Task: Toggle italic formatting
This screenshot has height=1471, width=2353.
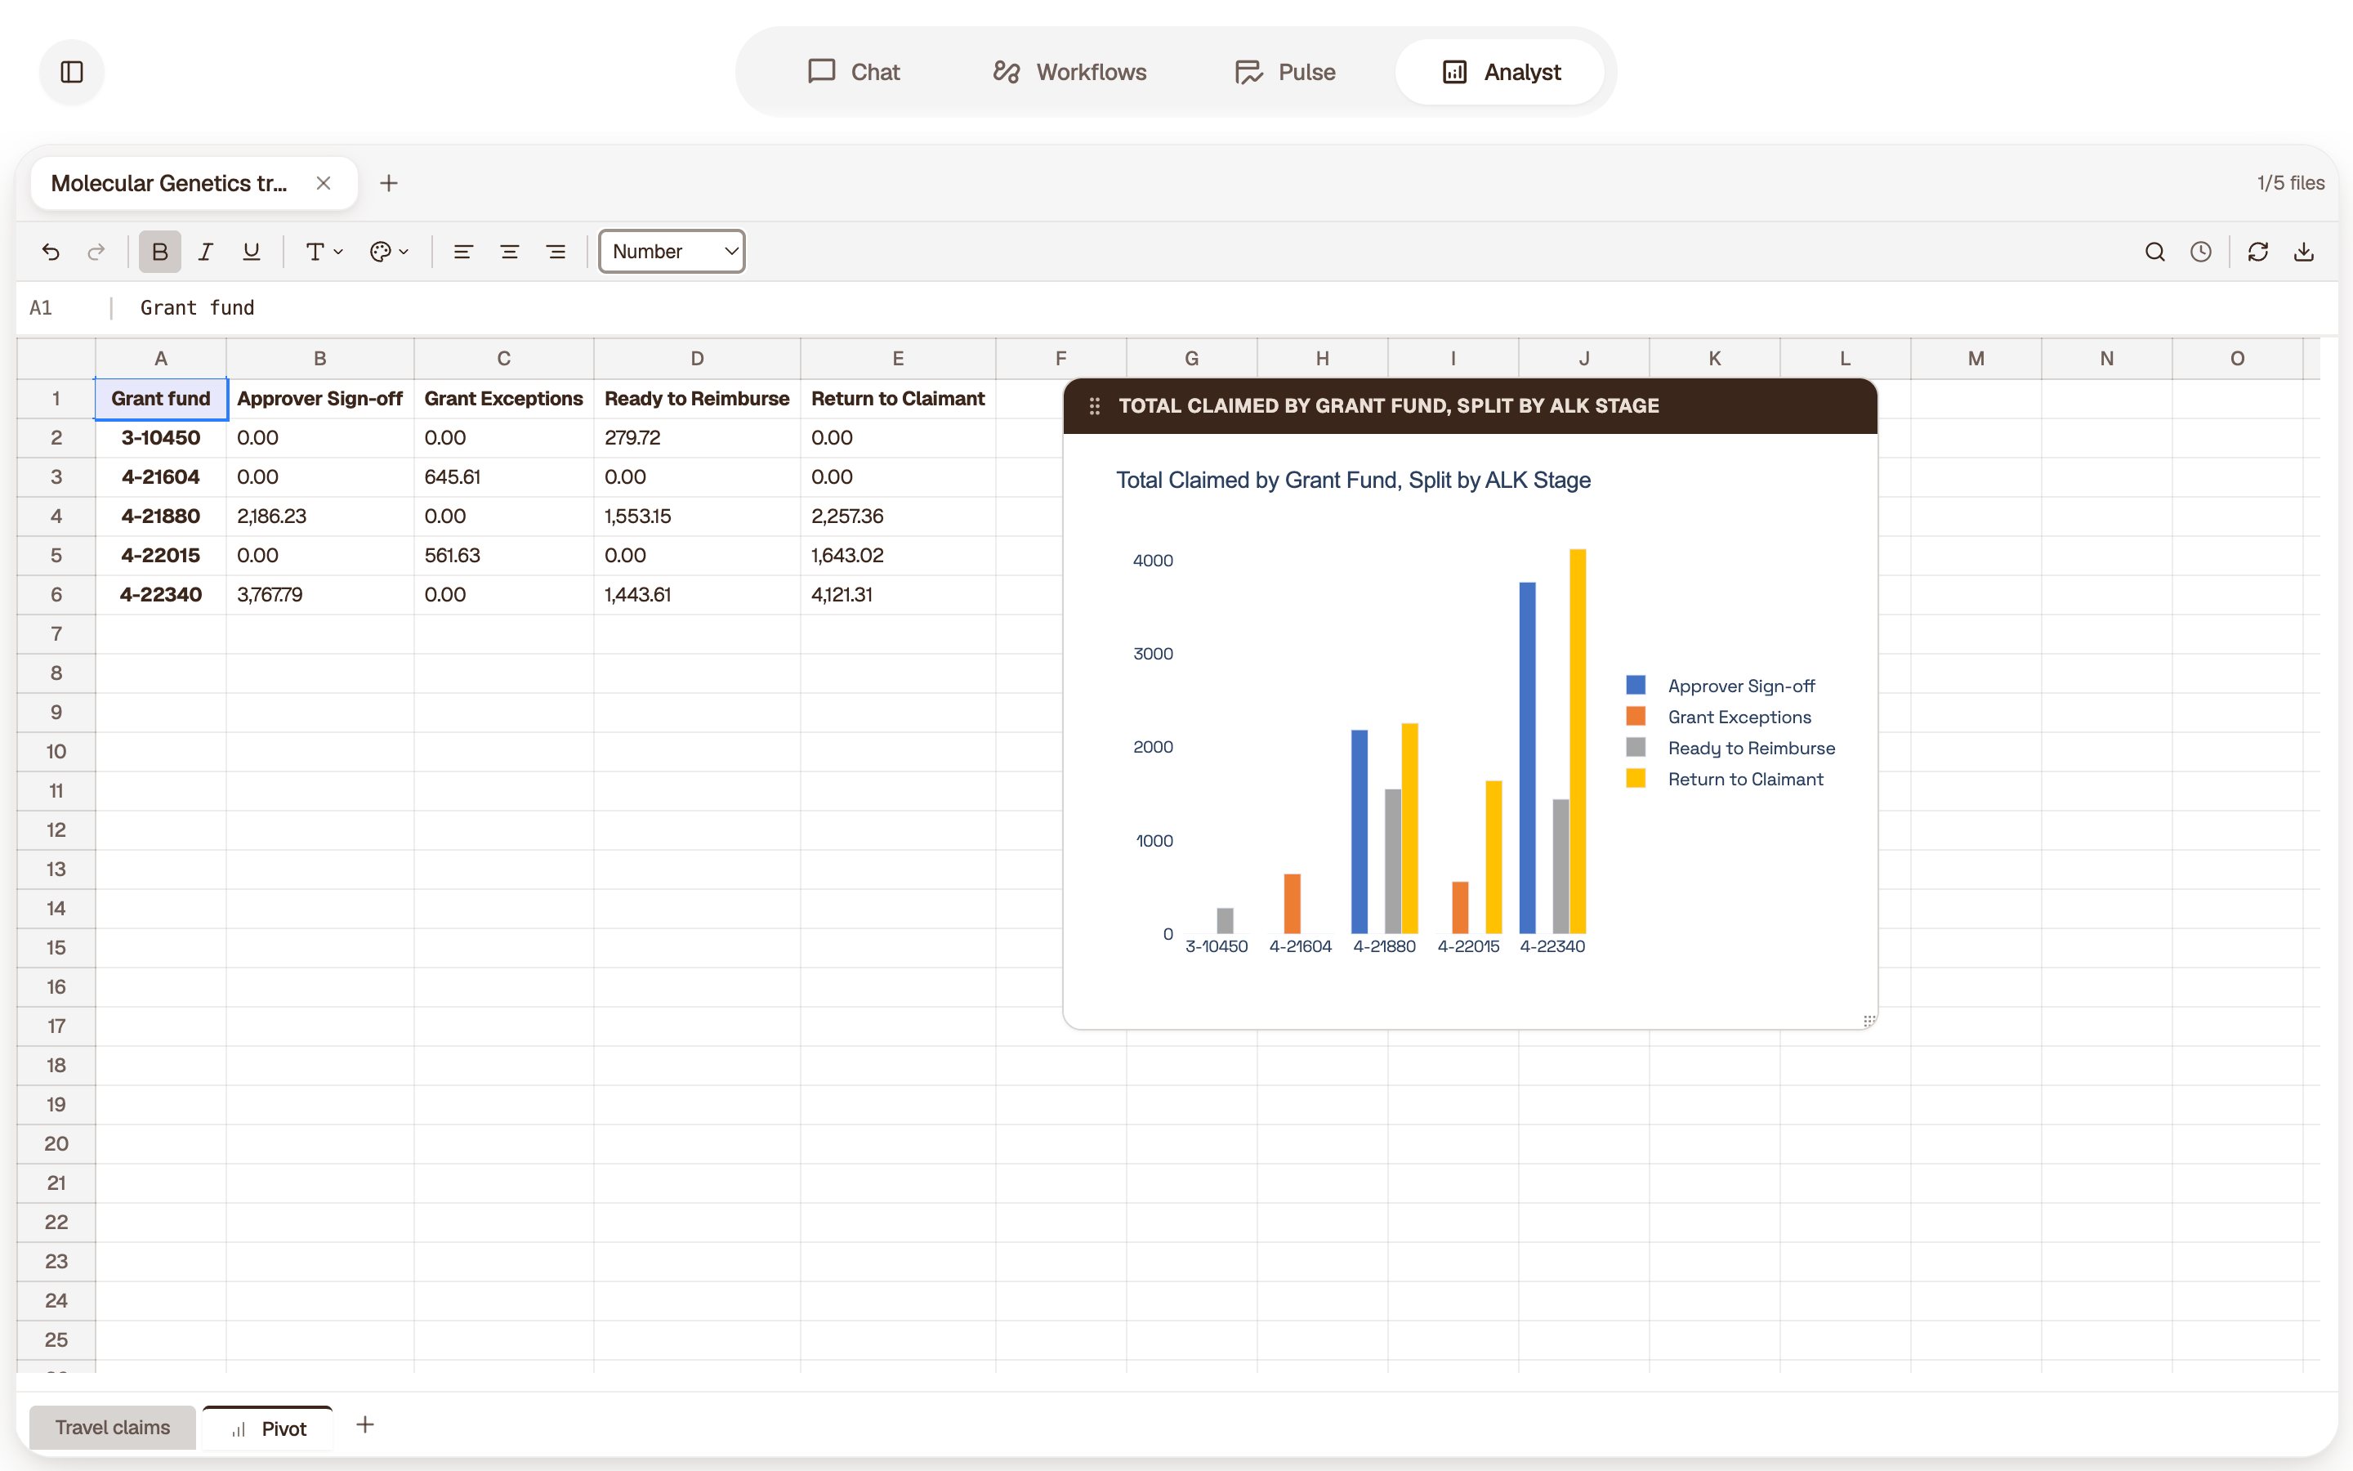Action: pyautogui.click(x=205, y=252)
